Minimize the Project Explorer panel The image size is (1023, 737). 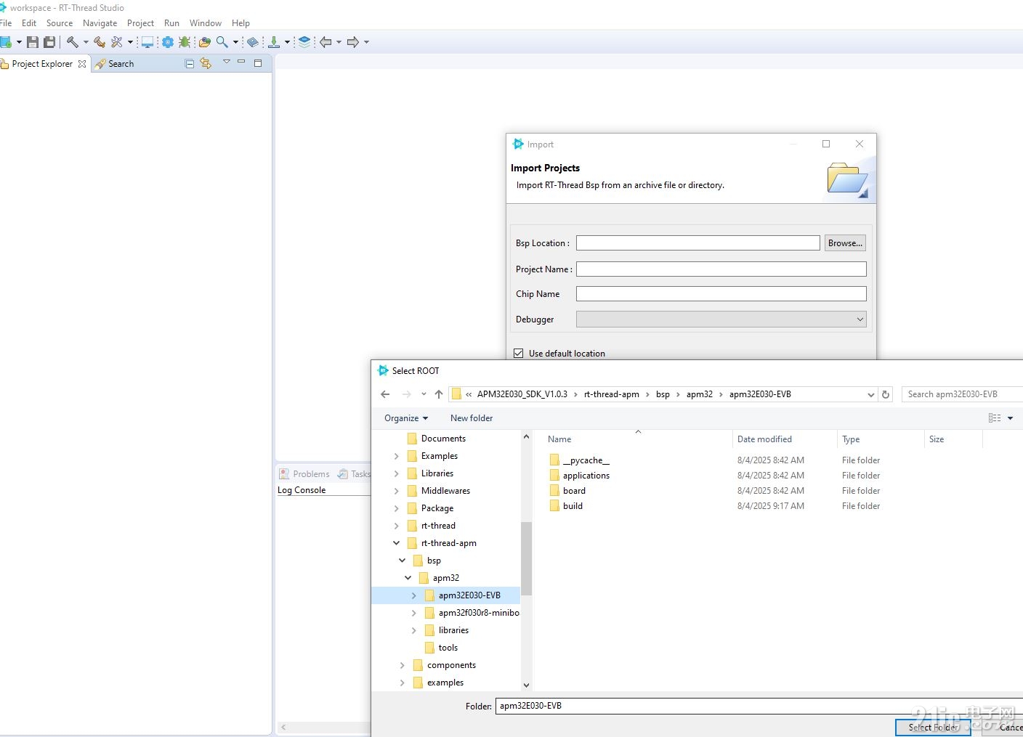pos(241,62)
